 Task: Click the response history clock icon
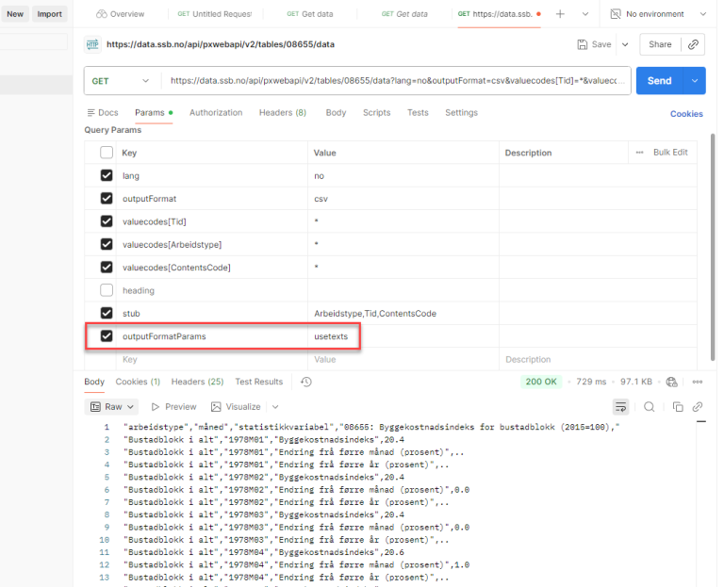tap(306, 382)
